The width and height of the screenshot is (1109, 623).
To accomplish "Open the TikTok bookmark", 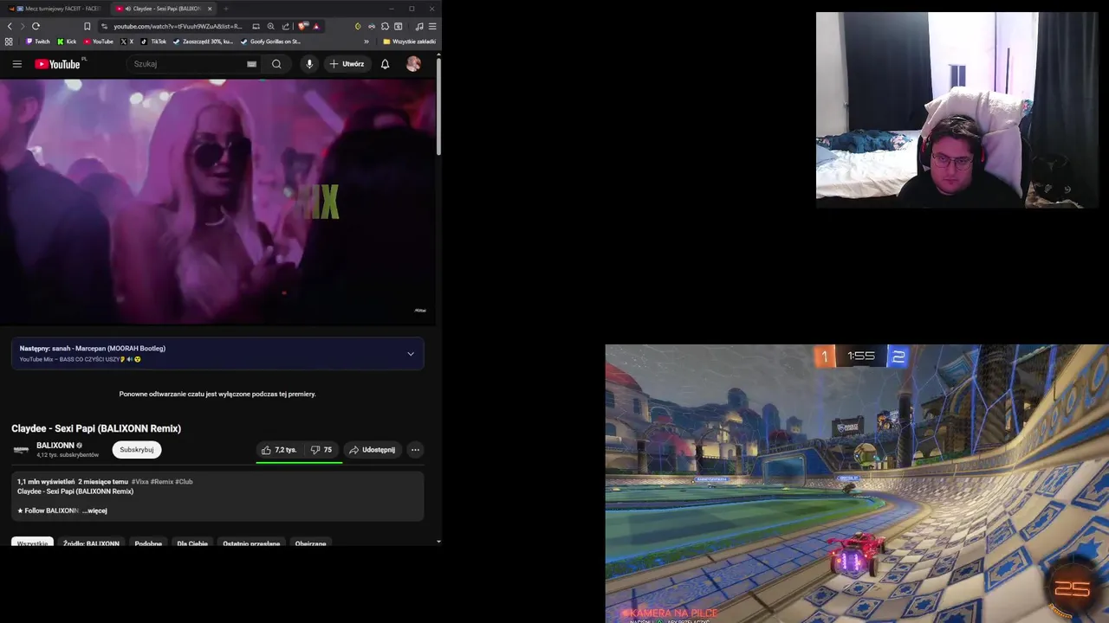I will (x=153, y=42).
